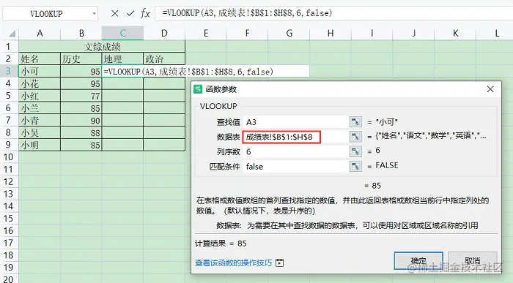Select row 10 header
Viewport: 513px width, 283px height.
(8, 157)
